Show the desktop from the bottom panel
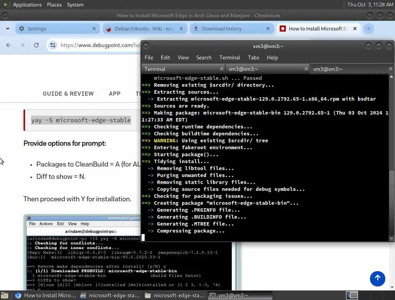 pyautogui.click(x=5, y=295)
